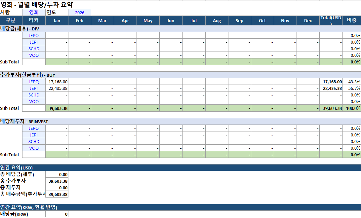Select SCHD ticker in the DIV section
This screenshot has height=218, width=361.
[34, 49]
